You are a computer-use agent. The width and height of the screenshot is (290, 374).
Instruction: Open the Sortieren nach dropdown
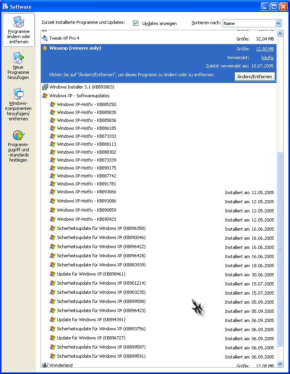(x=252, y=23)
